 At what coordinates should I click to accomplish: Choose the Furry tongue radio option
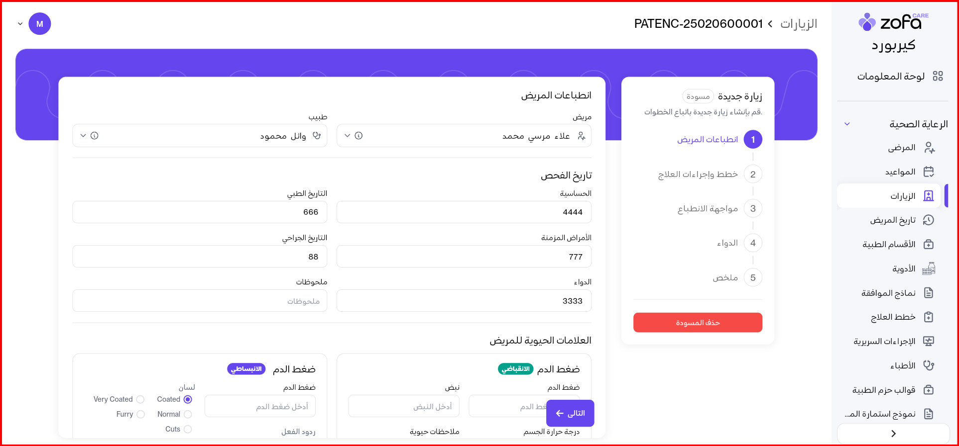pos(140,414)
